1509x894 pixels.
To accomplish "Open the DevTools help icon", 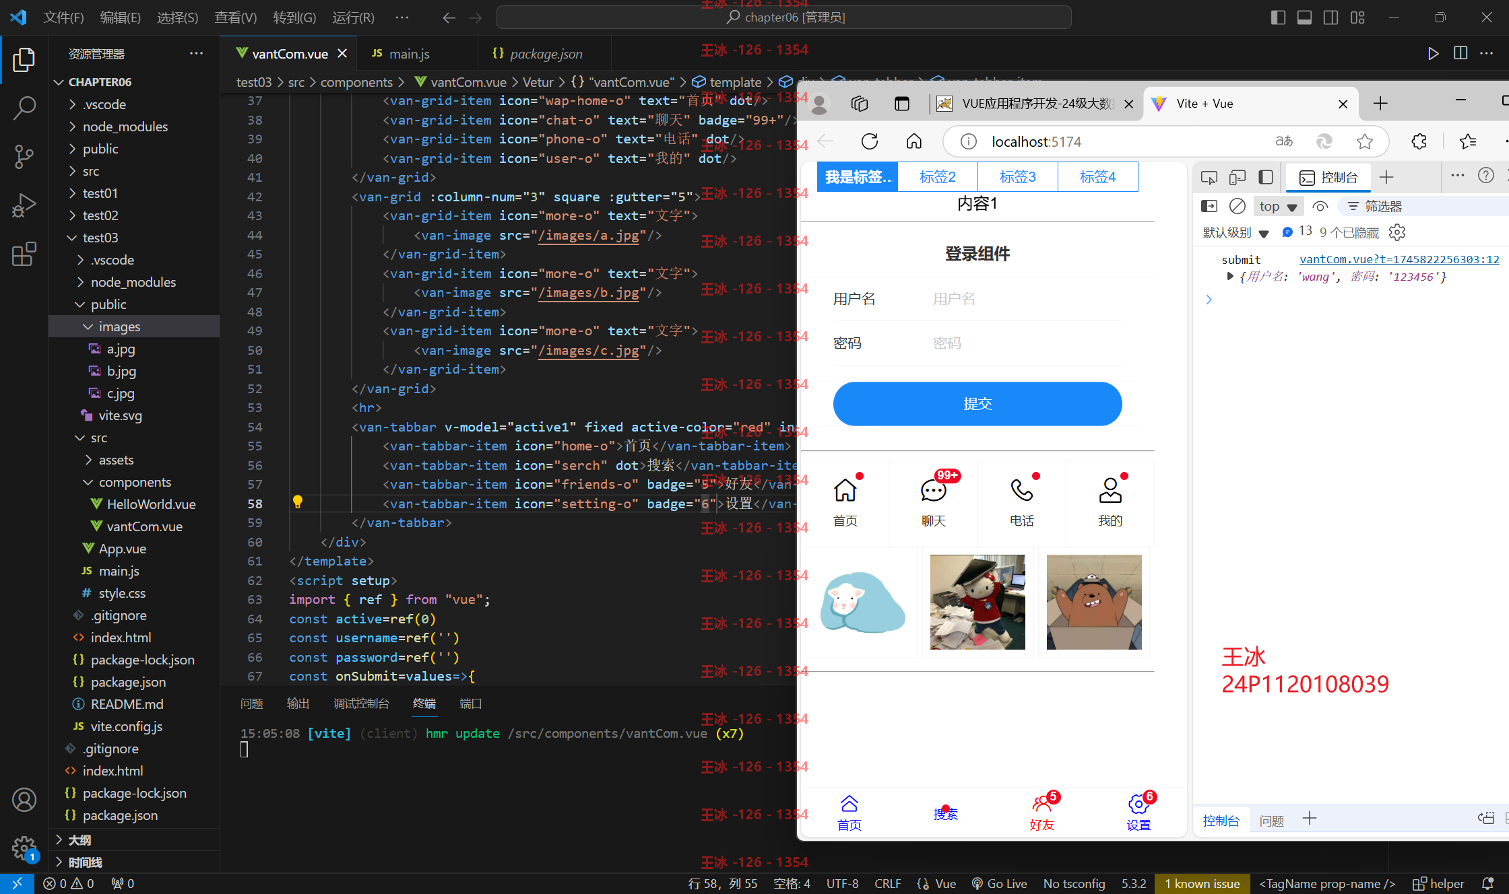I will click(1486, 176).
